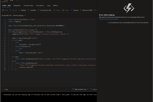Click the Save toolbar label

[6, 10]
